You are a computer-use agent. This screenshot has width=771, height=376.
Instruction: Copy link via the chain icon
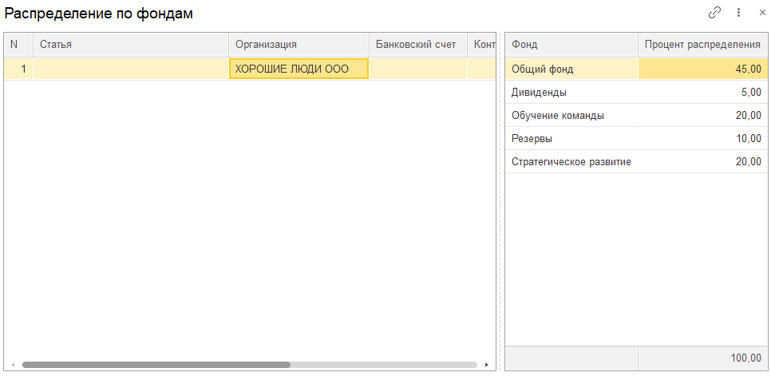(x=714, y=13)
